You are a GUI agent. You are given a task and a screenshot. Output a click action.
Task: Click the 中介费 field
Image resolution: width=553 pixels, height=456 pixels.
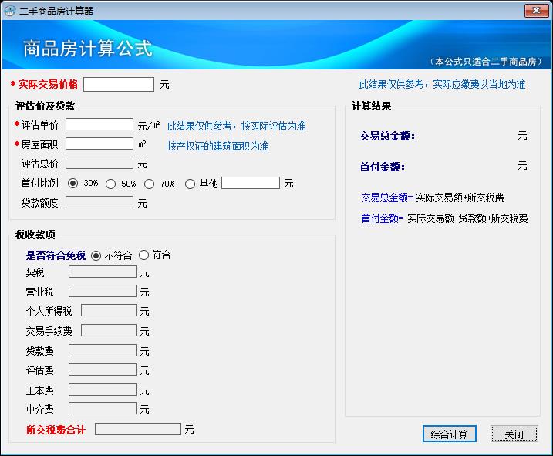[103, 408]
